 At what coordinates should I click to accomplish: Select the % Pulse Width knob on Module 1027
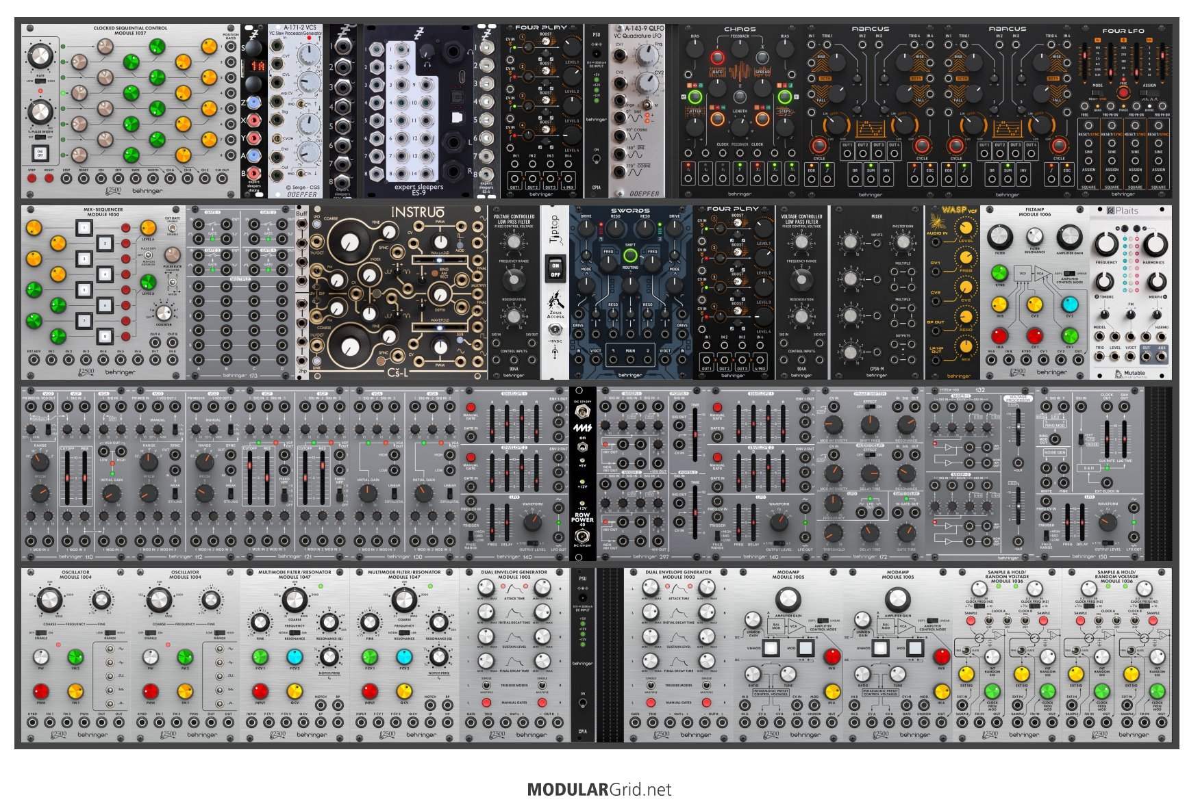click(x=40, y=112)
